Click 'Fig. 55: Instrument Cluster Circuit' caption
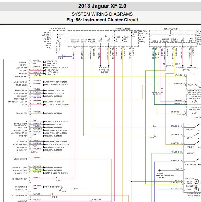The image size is (201, 202). click(x=102, y=20)
